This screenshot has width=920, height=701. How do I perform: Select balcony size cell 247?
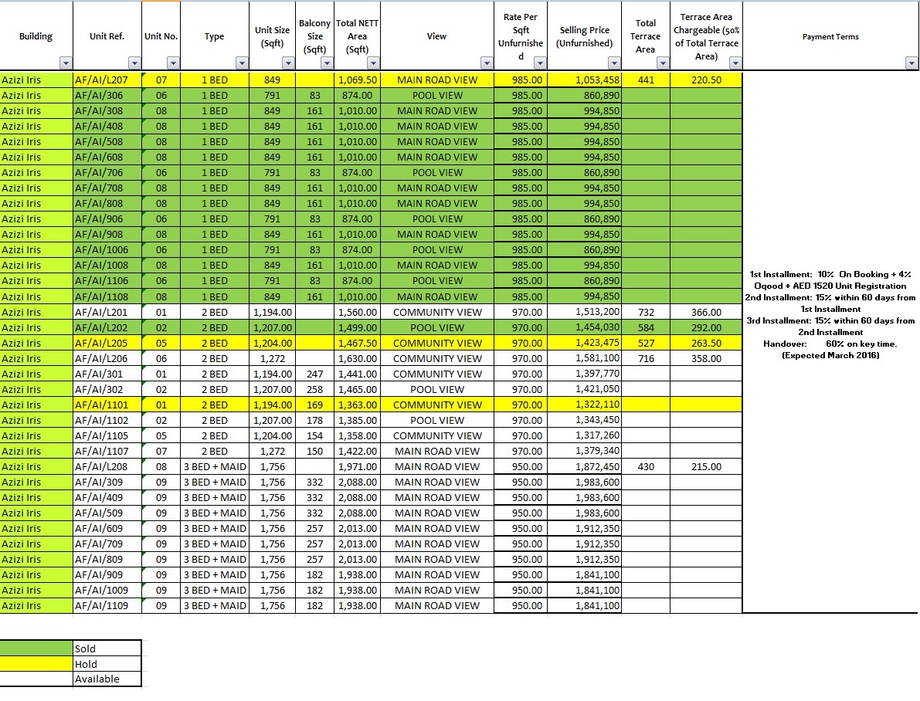point(315,374)
